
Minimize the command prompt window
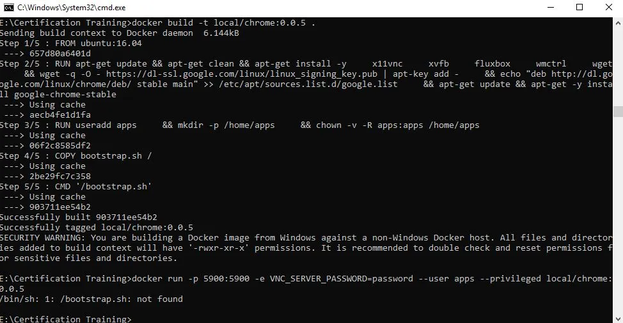tap(551, 7)
